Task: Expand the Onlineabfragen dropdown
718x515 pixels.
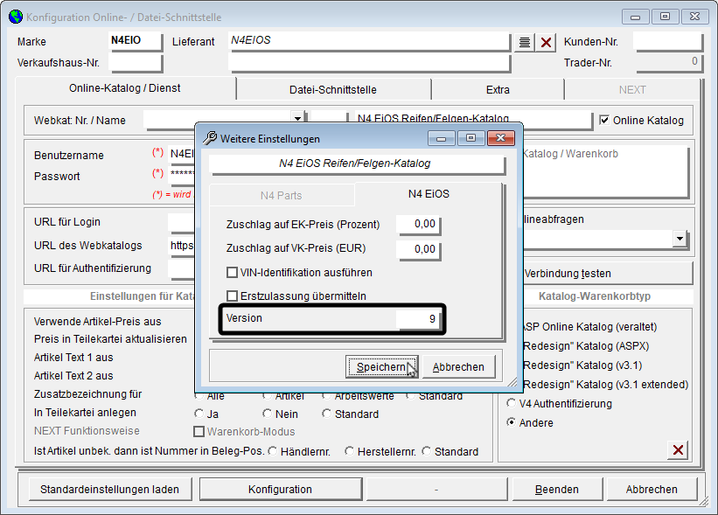Action: coord(680,239)
